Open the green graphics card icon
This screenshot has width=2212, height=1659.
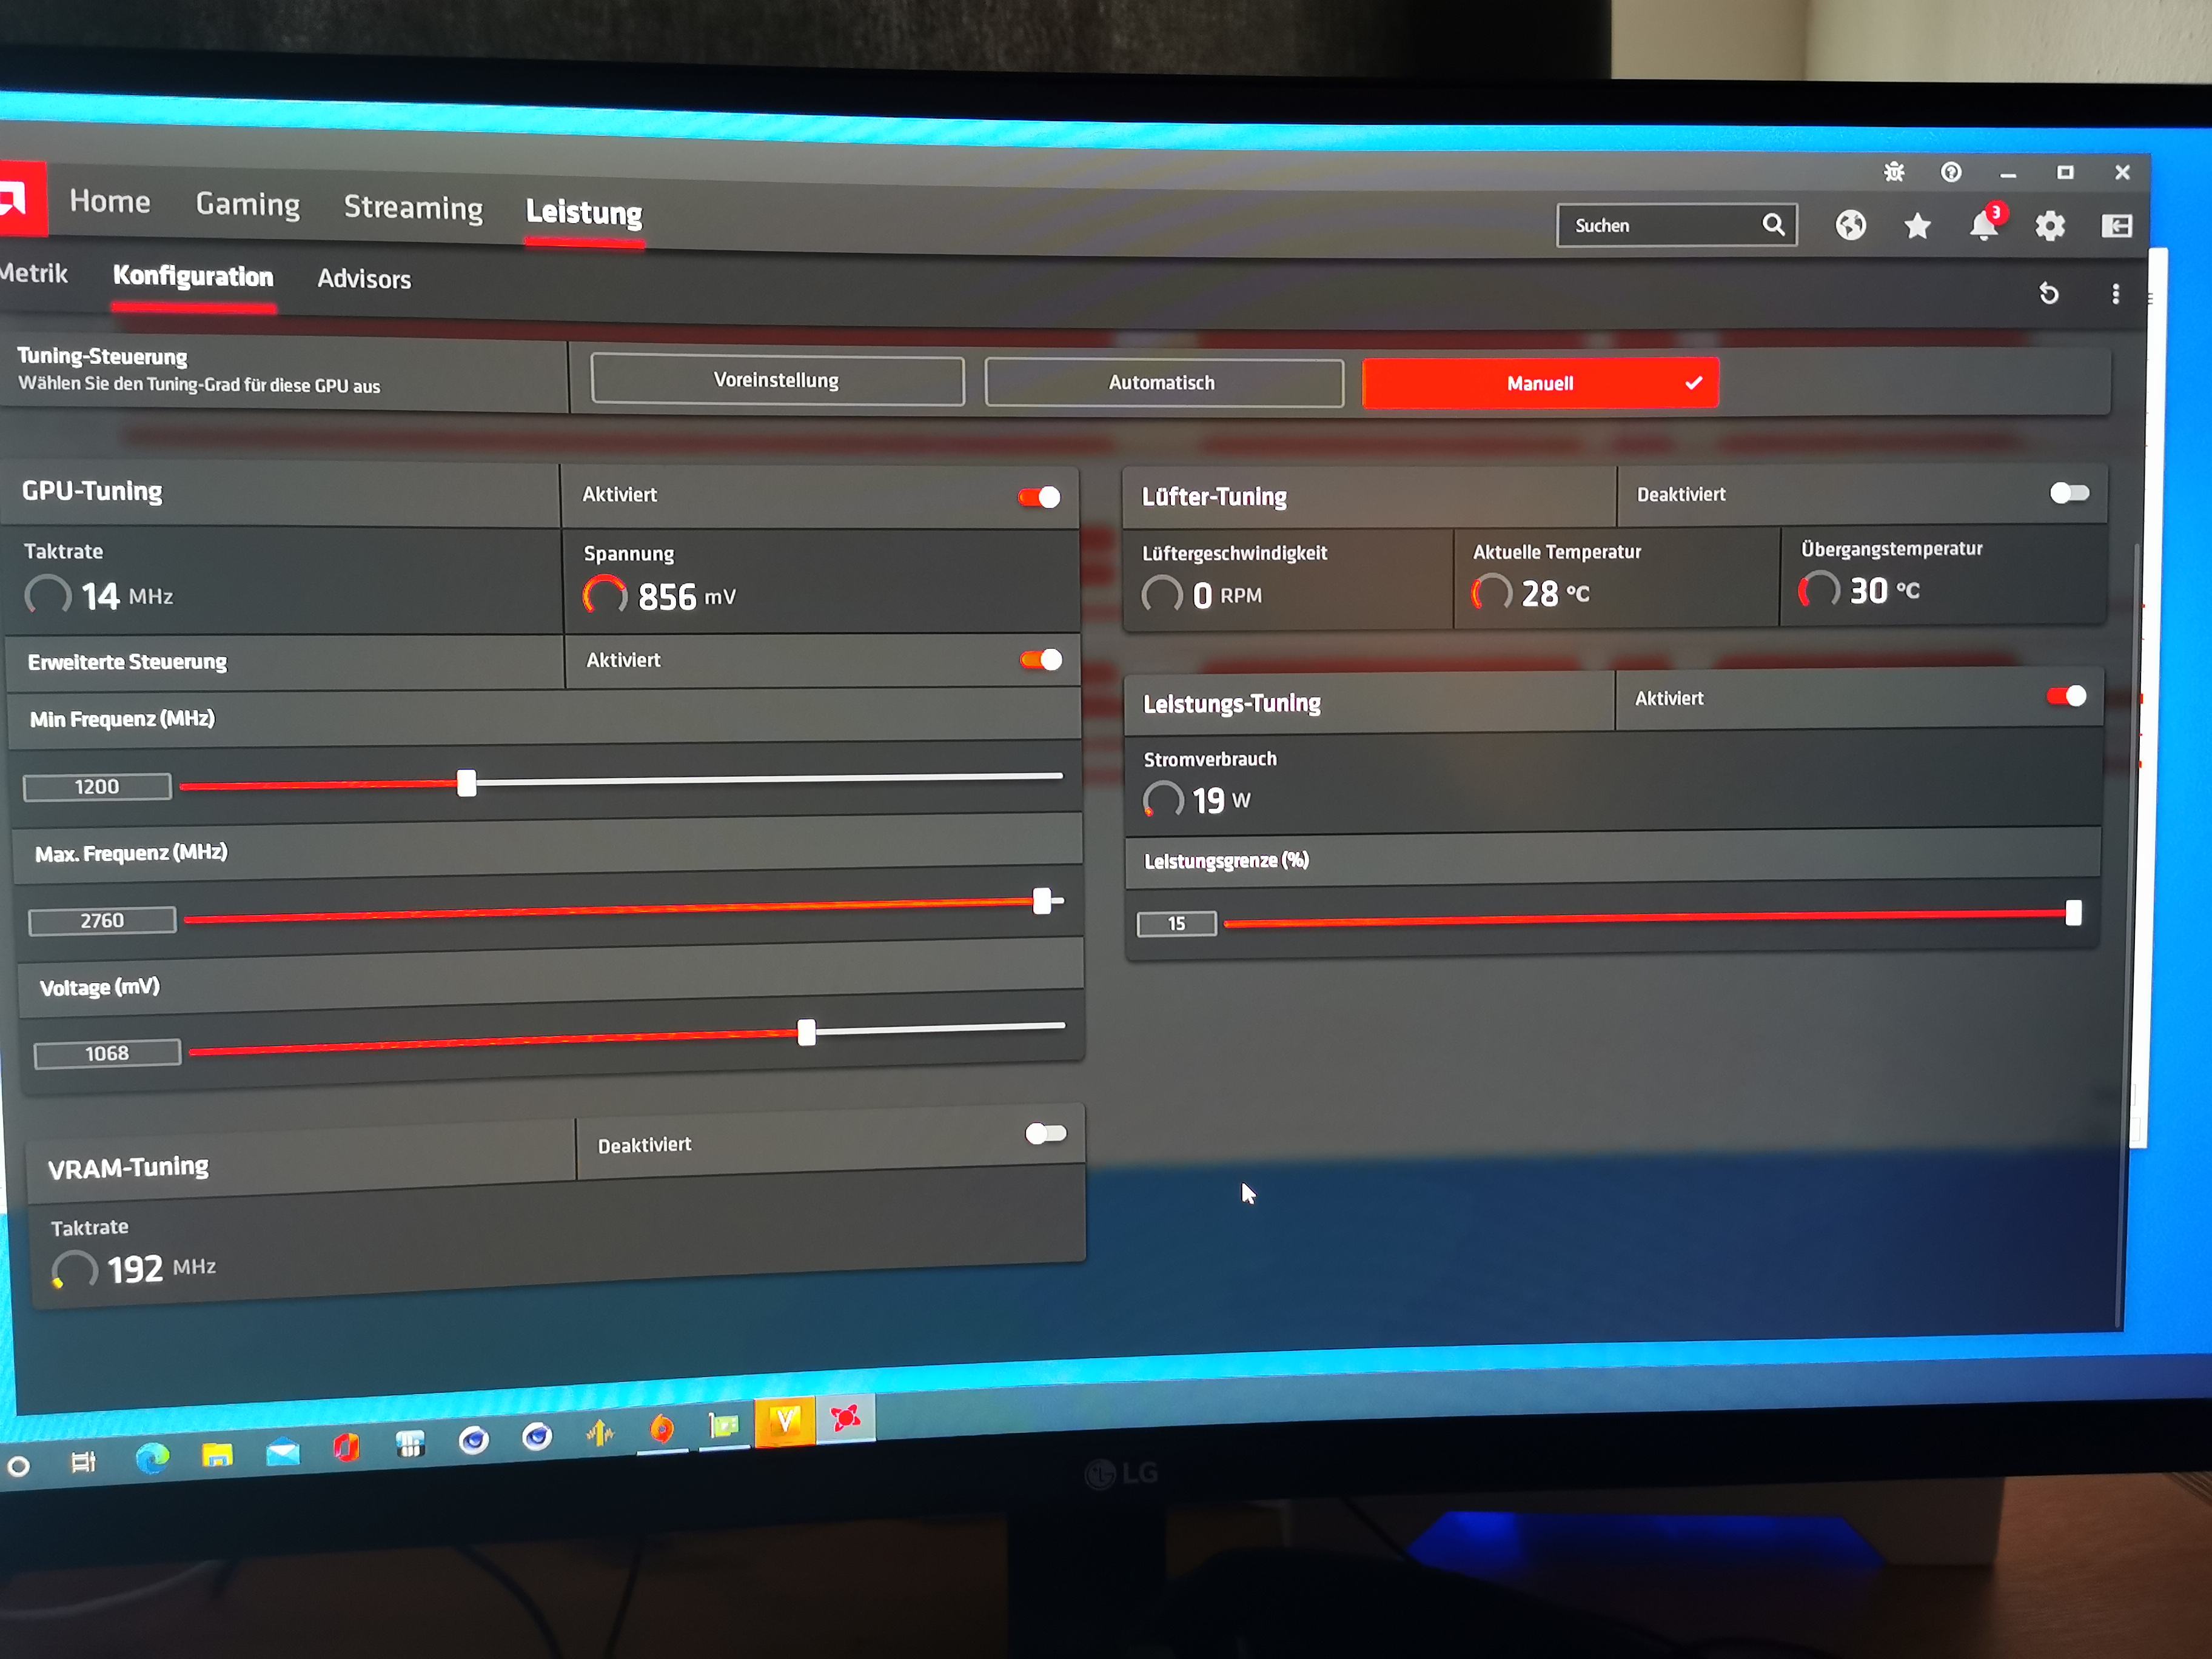point(723,1425)
